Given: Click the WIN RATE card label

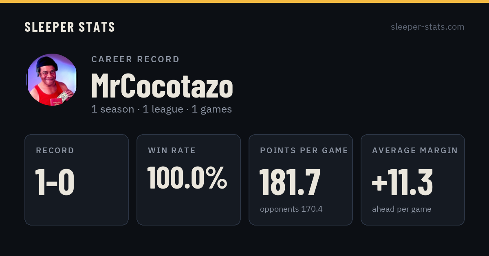Looking at the screenshot, I should point(172,151).
